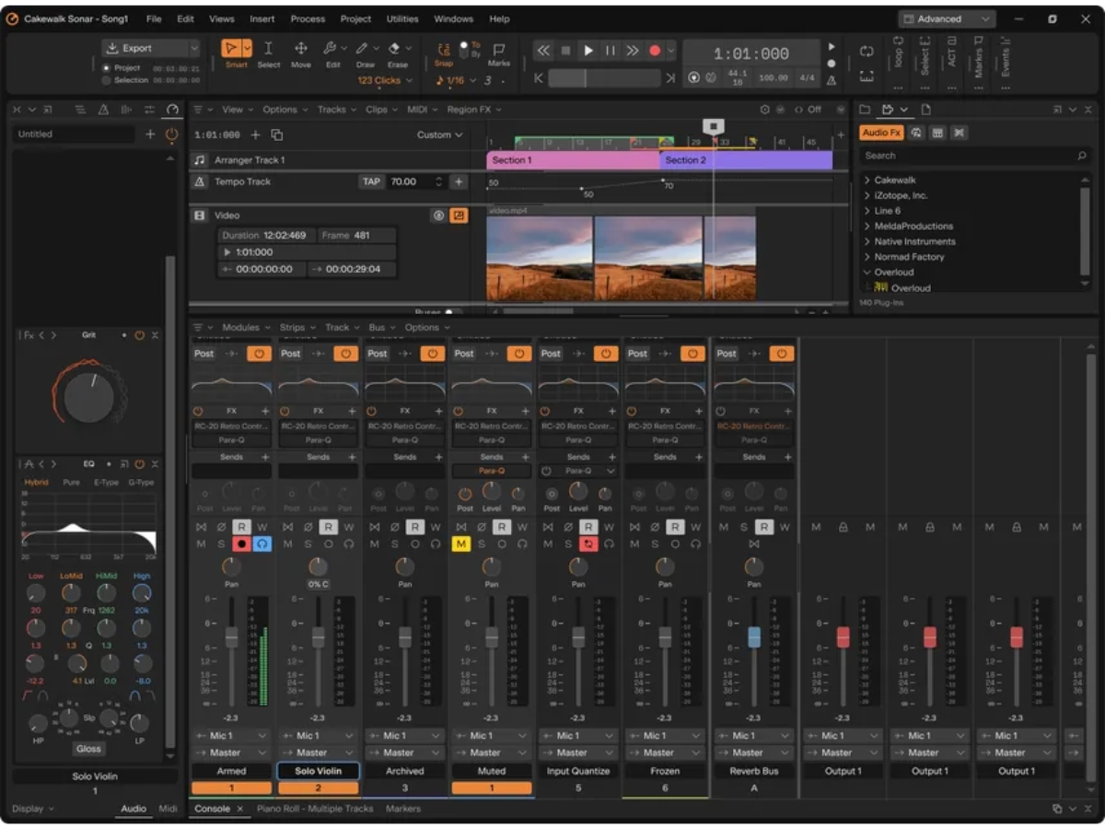Switch to the Markers tab
Image resolution: width=1105 pixels, height=829 pixels.
(403, 809)
